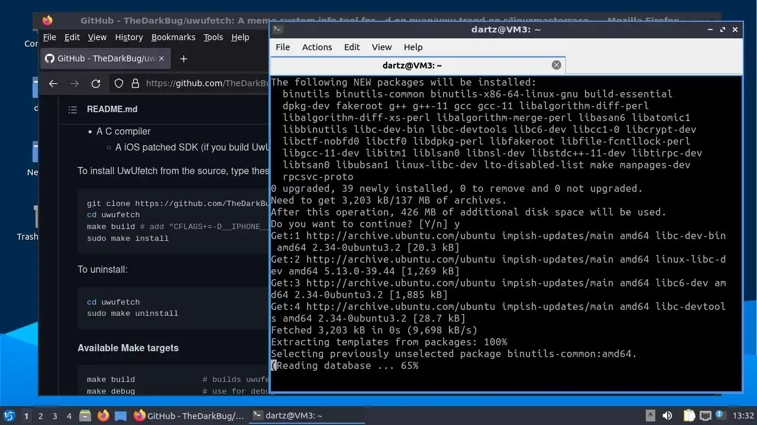Click 'git clone https://github.com' code line

177,204
